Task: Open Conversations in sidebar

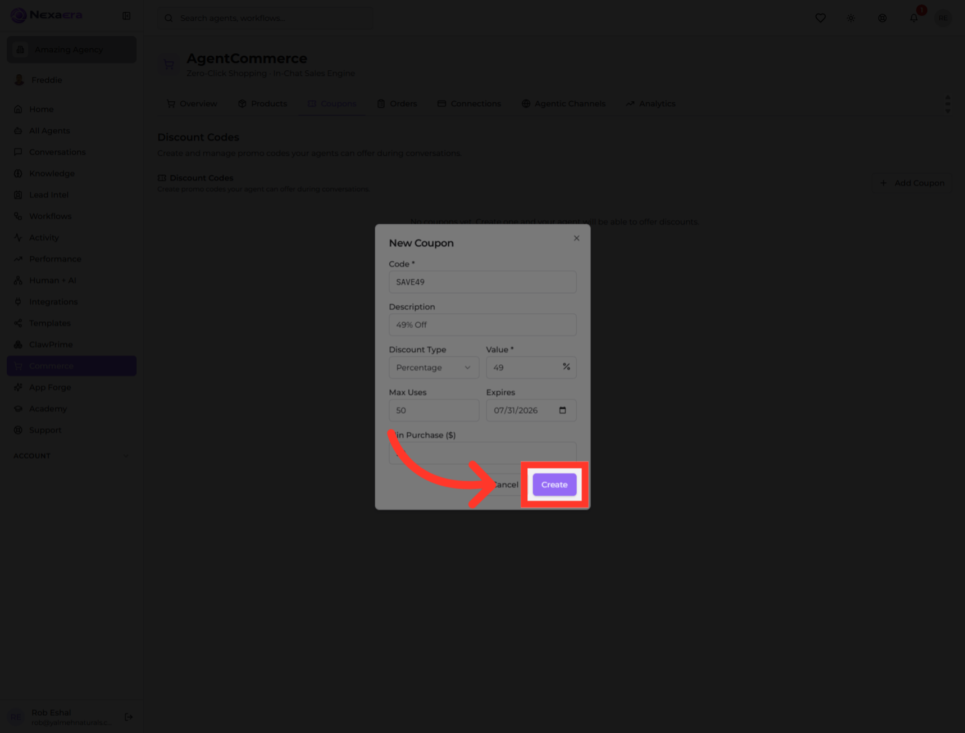Action: tap(71, 152)
